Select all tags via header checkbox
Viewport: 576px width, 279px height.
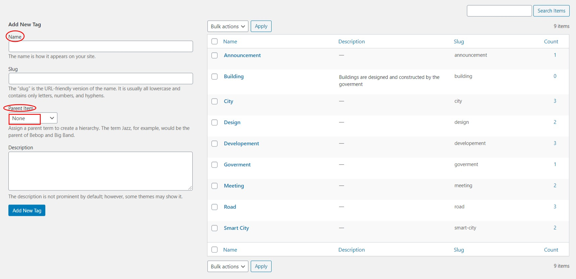(x=214, y=42)
